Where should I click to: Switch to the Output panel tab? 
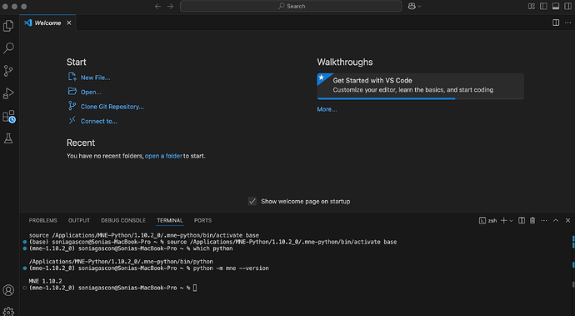[x=79, y=221]
